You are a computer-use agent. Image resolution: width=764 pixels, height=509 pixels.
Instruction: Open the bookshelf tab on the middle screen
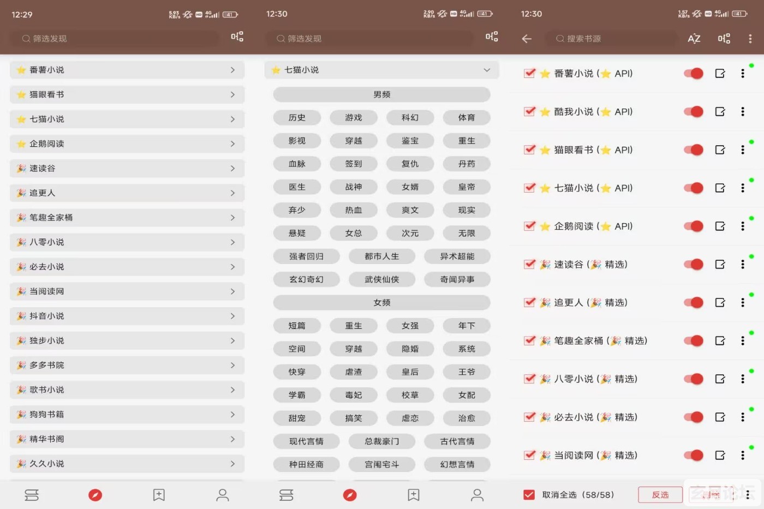pyautogui.click(x=286, y=495)
